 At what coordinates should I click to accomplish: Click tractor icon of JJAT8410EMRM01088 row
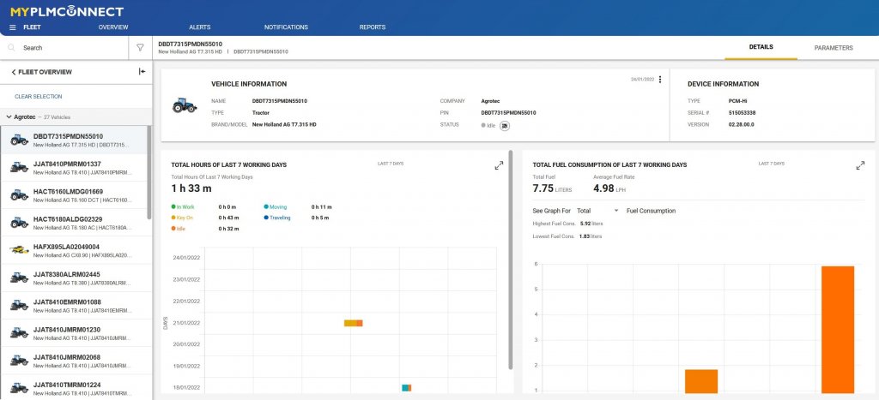click(19, 306)
